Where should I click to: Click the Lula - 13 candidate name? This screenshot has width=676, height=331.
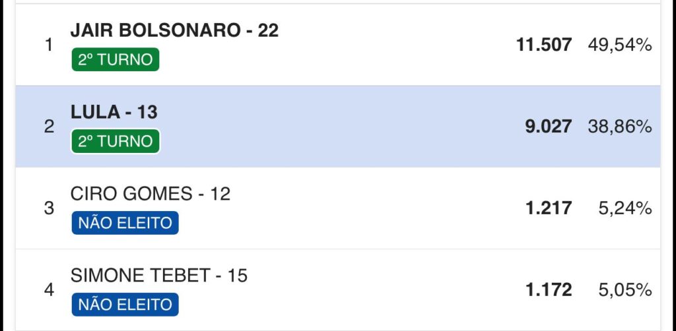pyautogui.click(x=114, y=112)
